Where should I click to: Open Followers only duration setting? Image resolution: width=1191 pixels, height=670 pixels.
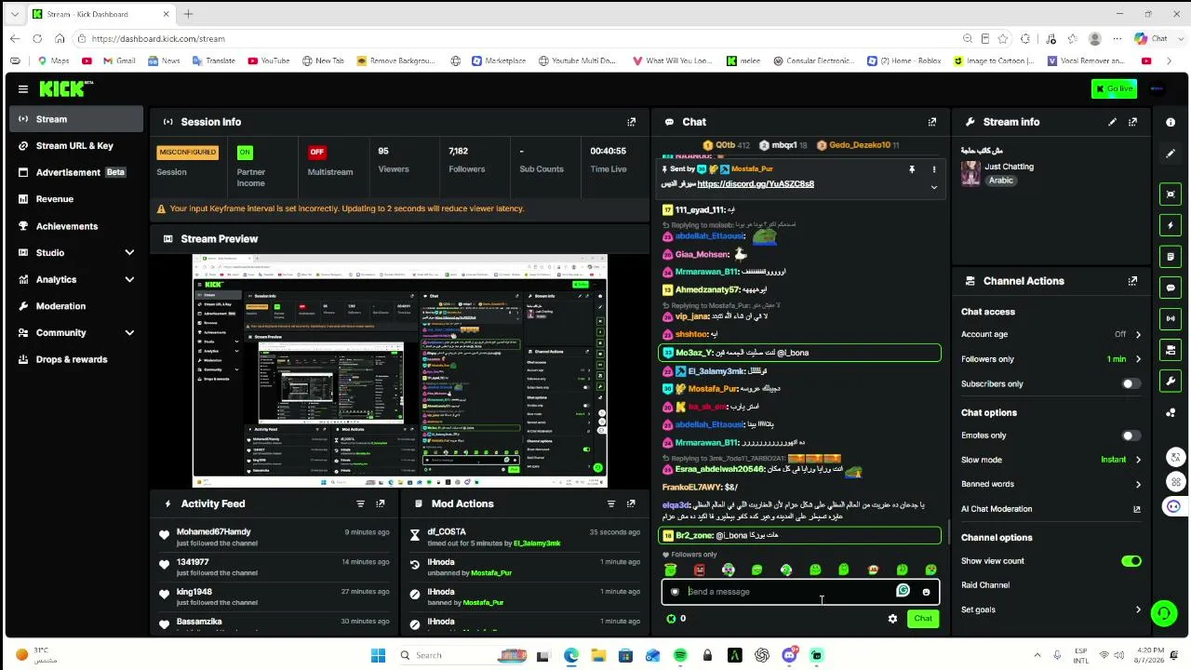1051,359
